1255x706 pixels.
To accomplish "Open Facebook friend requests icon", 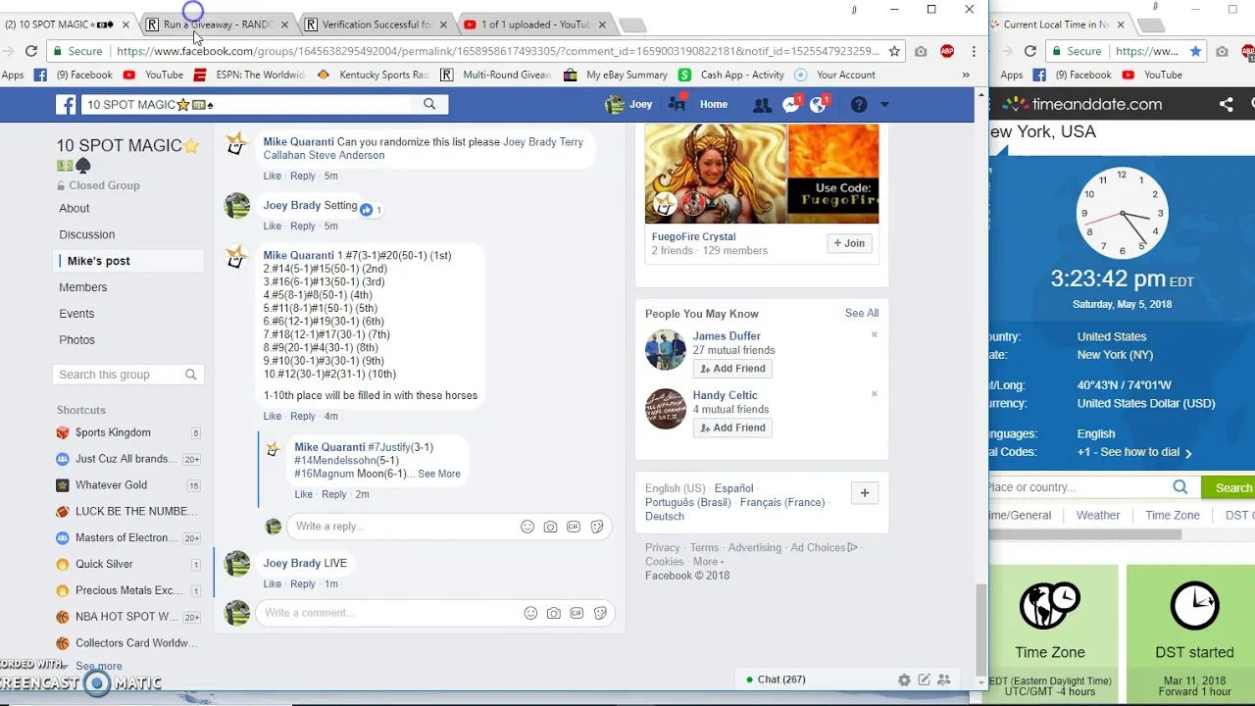I will [x=762, y=104].
